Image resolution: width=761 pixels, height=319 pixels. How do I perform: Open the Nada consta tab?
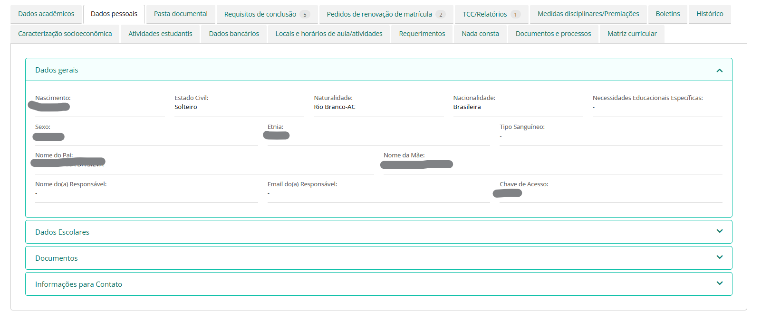coord(480,34)
